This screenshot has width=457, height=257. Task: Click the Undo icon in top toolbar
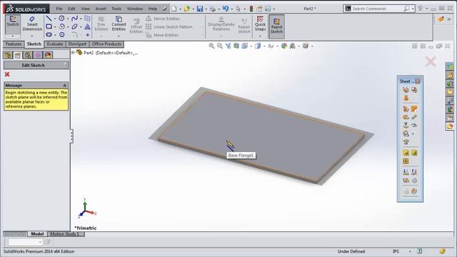pos(226,9)
